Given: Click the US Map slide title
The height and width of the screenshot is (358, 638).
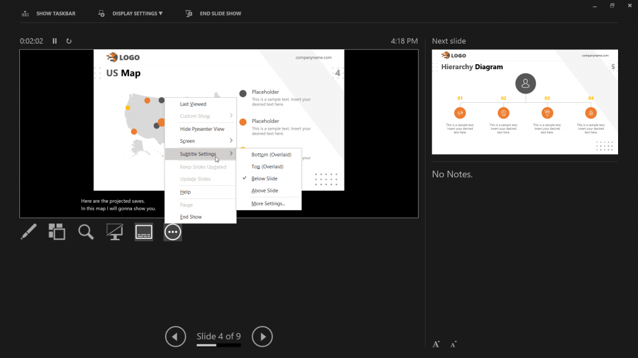Looking at the screenshot, I should point(123,73).
